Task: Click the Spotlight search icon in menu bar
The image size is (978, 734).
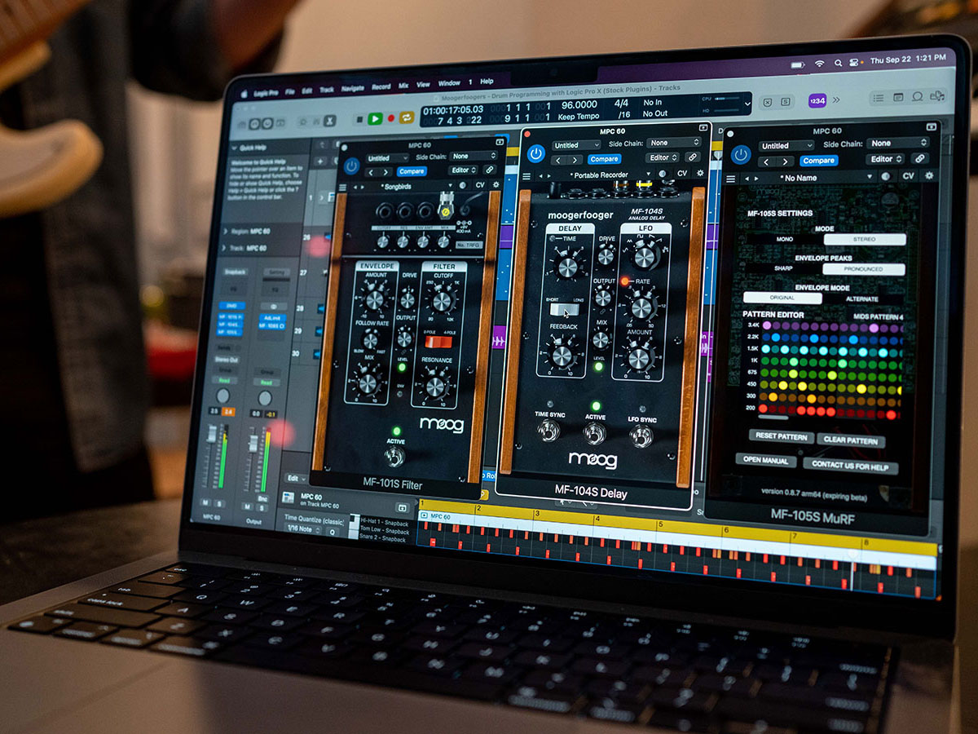Action: (x=839, y=62)
